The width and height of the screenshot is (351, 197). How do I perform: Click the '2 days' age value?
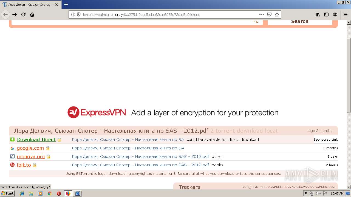coord(332,157)
